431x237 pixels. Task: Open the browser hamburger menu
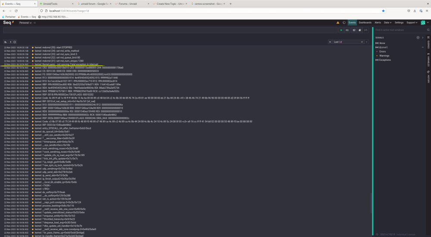tap(427, 11)
